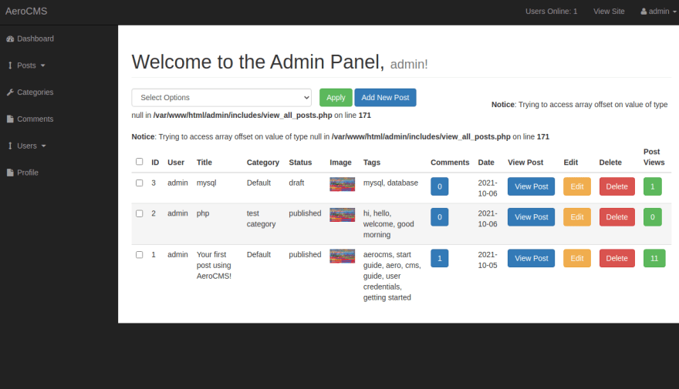Open the Select Options dropdown
The image size is (679, 389).
[221, 98]
